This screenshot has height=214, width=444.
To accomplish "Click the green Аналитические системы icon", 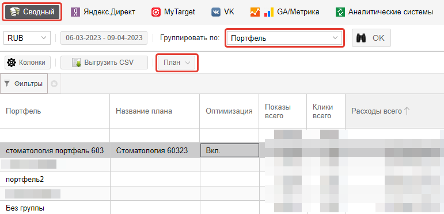I will (340, 12).
